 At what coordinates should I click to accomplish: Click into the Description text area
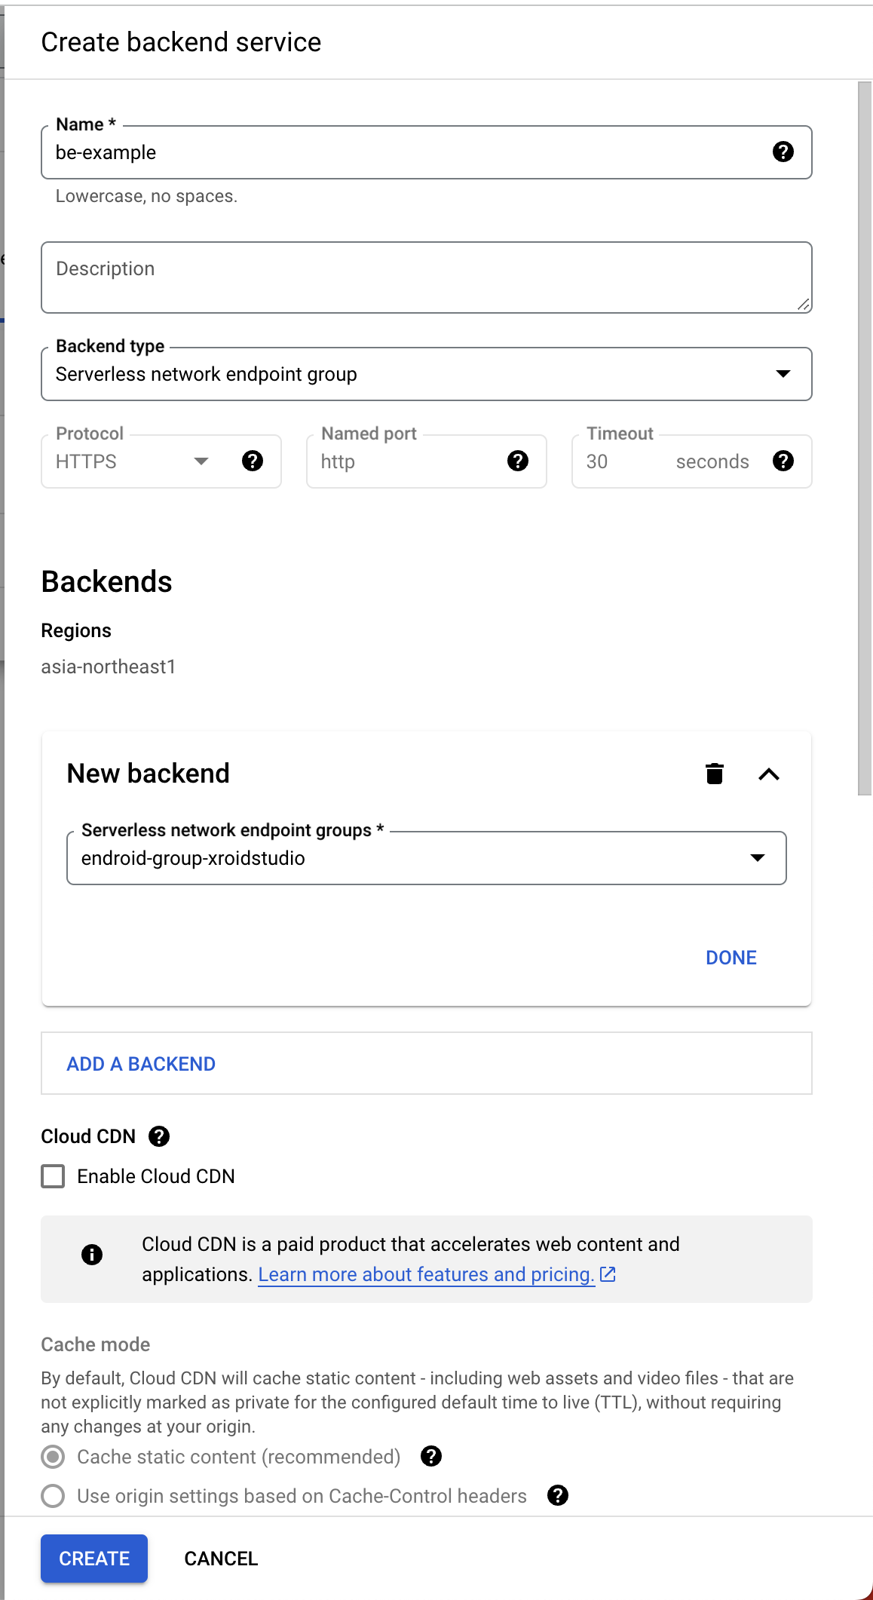coord(426,277)
